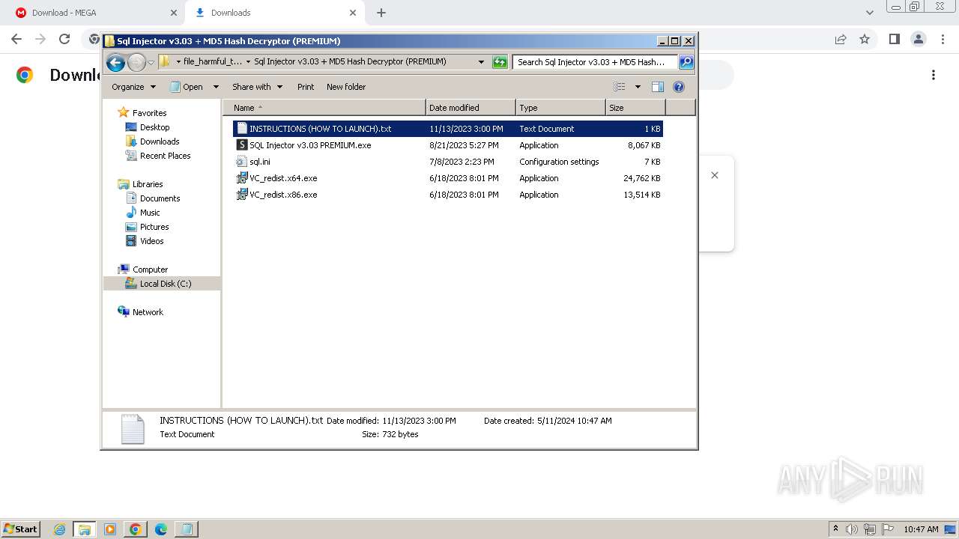959x539 pixels.
Task: Toggle the preview pane icon
Action: (658, 87)
